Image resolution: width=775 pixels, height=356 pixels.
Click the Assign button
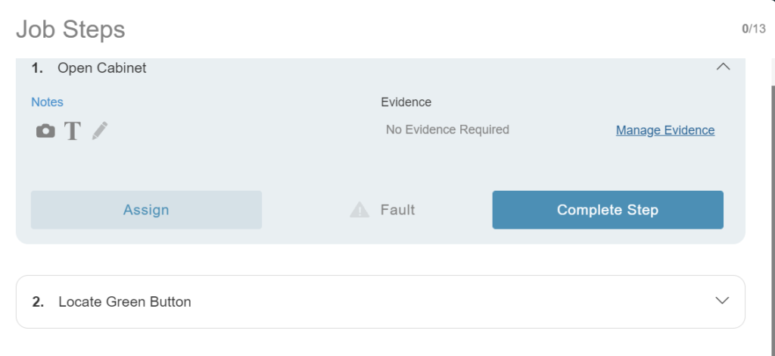pyautogui.click(x=146, y=210)
